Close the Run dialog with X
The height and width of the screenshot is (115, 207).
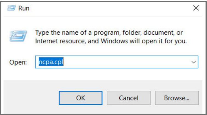pos(196,8)
